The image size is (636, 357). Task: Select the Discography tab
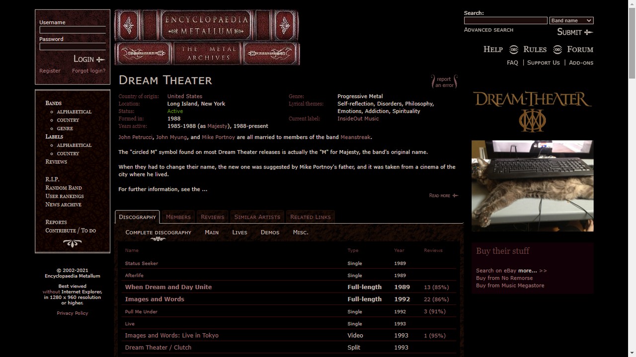pos(137,217)
